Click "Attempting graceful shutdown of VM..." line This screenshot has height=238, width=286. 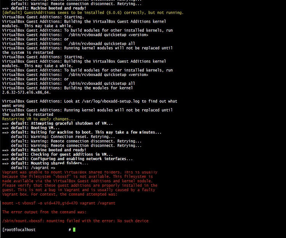pos(58,123)
